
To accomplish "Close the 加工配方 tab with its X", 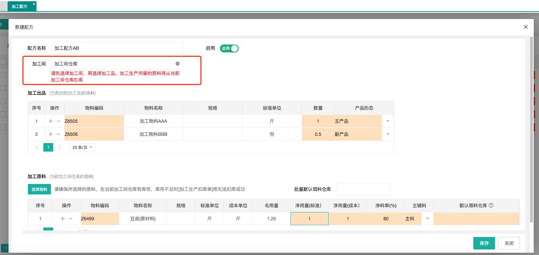I will 34,4.
